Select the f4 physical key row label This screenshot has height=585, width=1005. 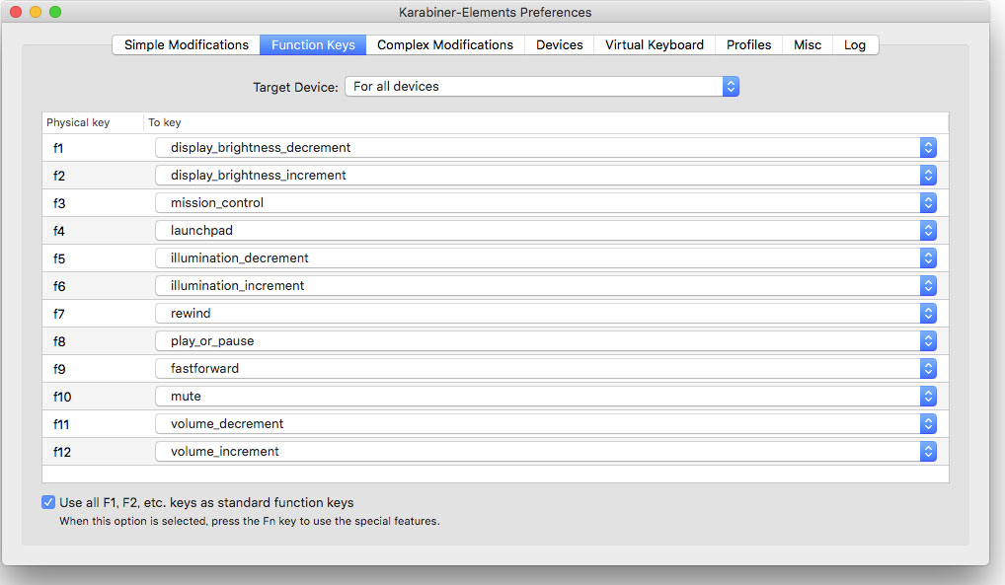(x=59, y=231)
